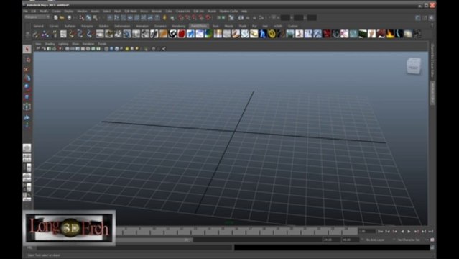The height and width of the screenshot is (259, 459).
Task: Click the first Paint Effects shelf icon
Action: (x=36, y=34)
